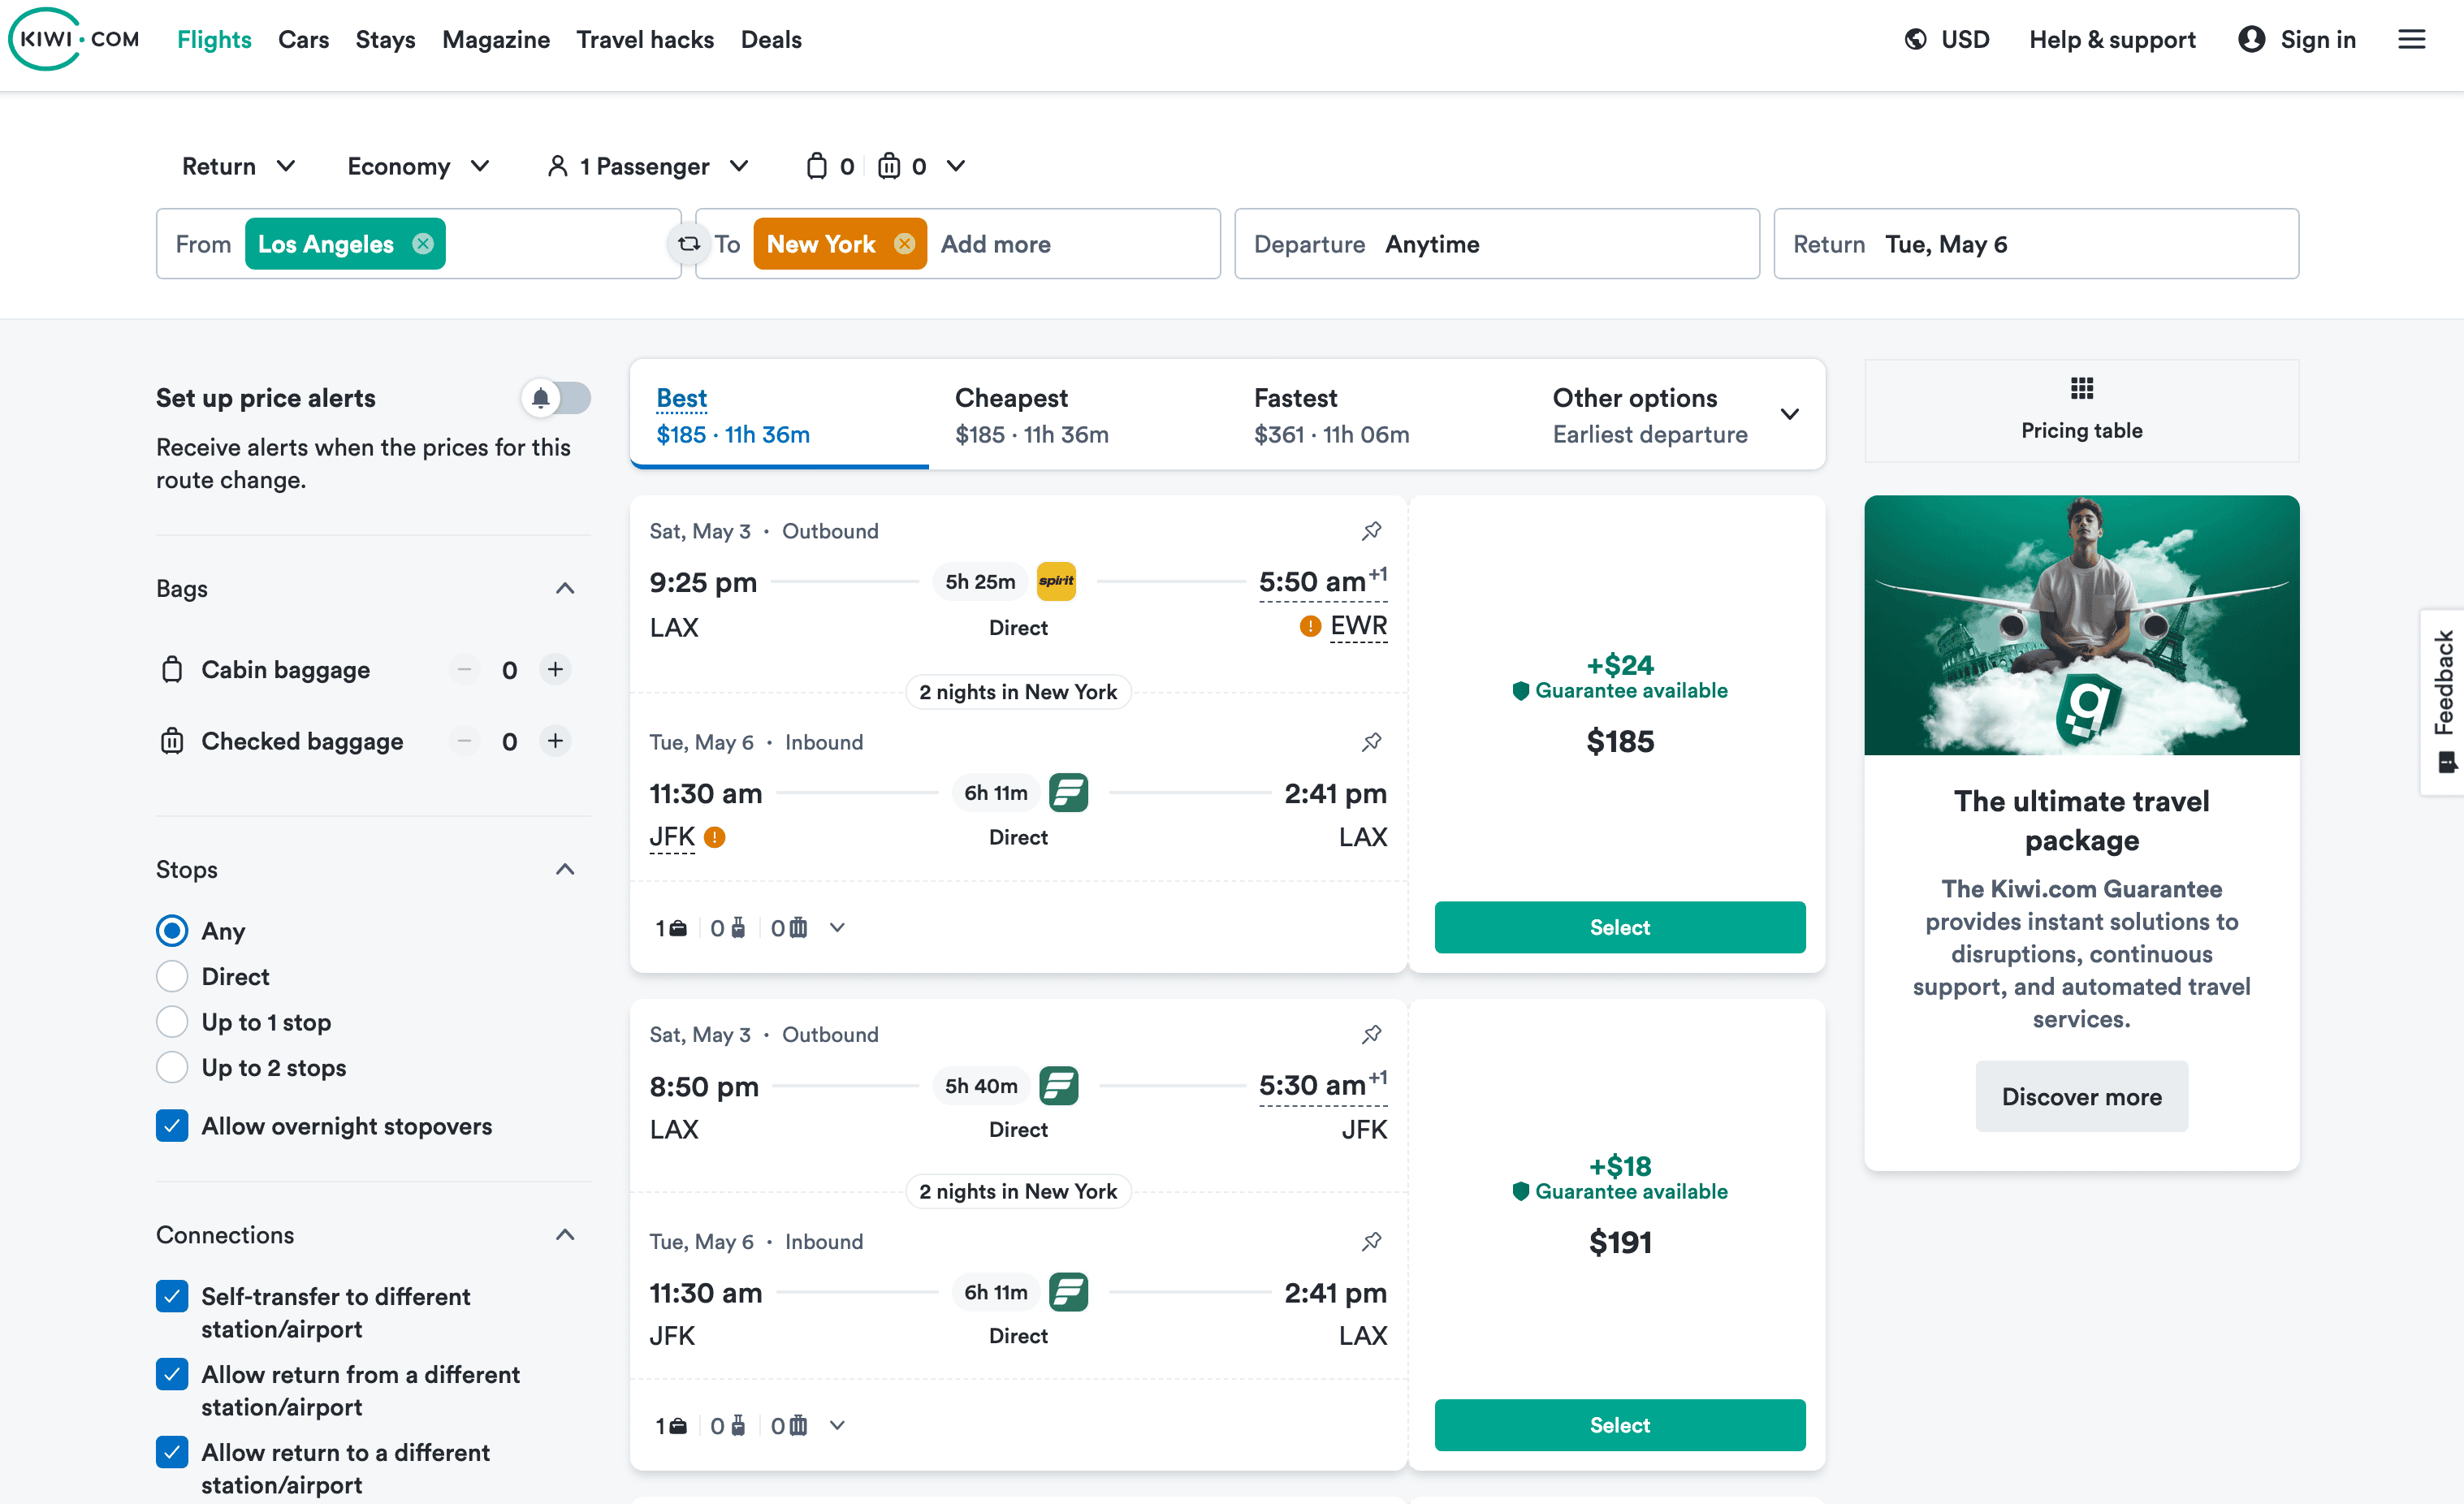
Task: Select the $185 flight itinerary
Action: point(1619,927)
